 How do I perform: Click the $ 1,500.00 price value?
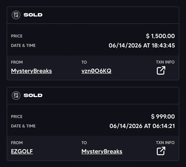point(160,36)
